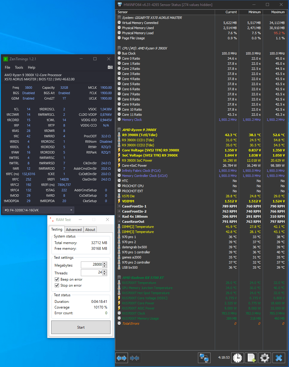Click circle icon beside Total Errors row
This screenshot has height=367, width=289.
pyautogui.click(x=119, y=324)
